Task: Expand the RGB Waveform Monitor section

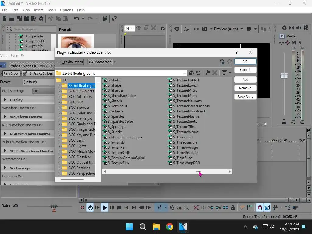Action: coord(5,133)
